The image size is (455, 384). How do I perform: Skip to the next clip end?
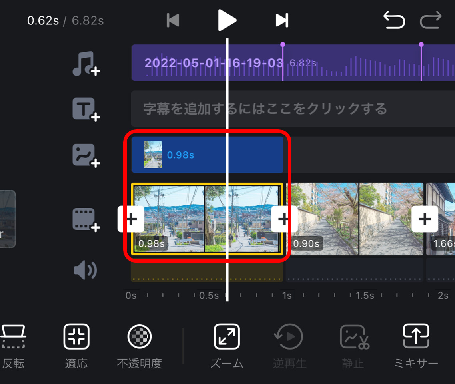(282, 20)
